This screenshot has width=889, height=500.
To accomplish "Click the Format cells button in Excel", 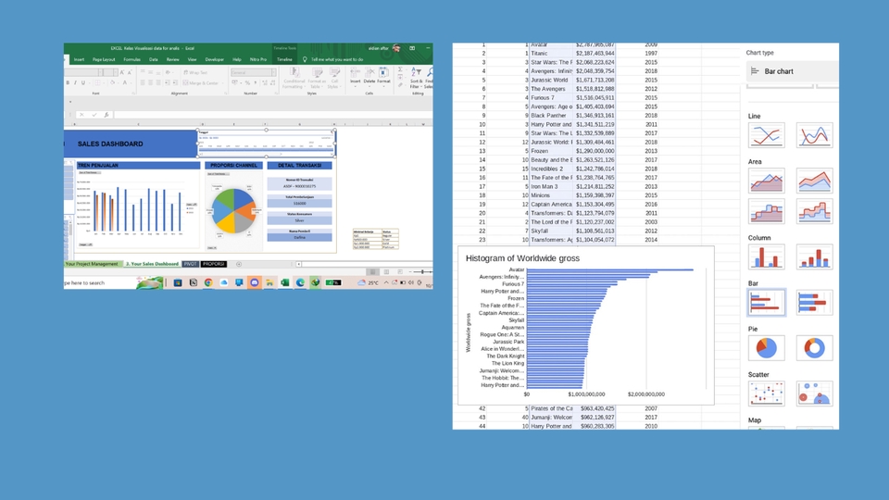I will click(x=383, y=76).
